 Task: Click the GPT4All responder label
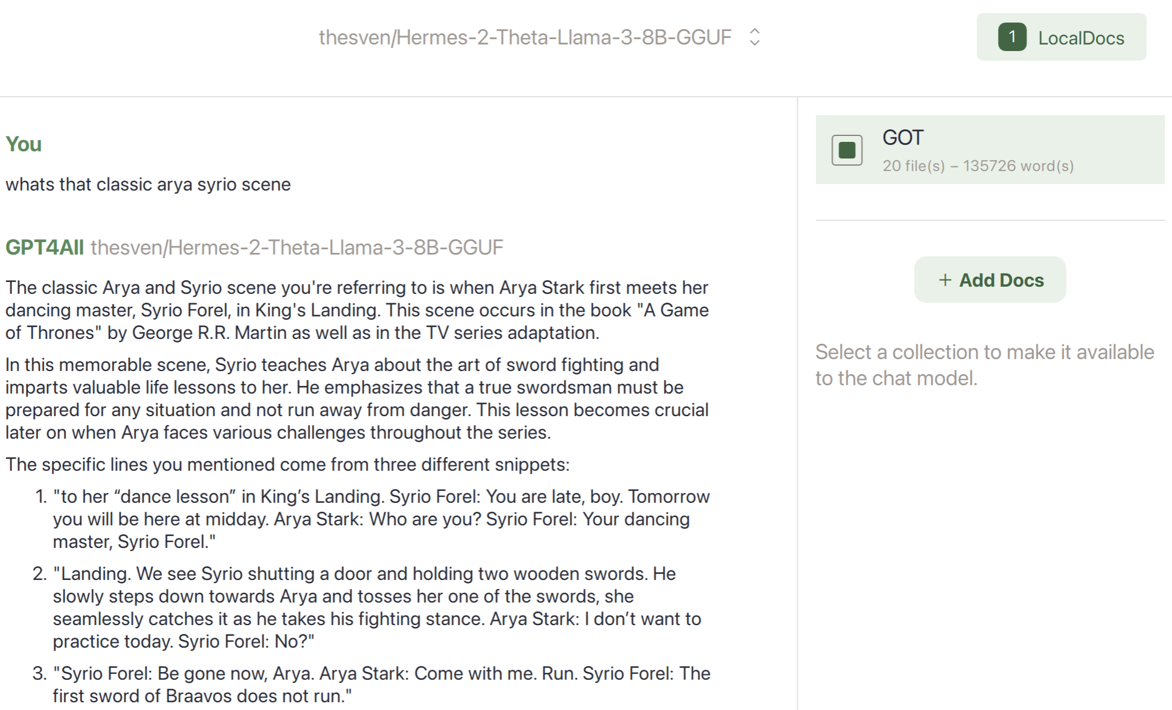45,247
